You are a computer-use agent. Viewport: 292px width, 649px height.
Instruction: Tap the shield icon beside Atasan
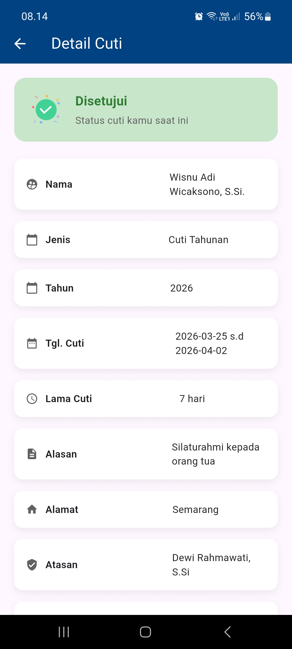click(32, 565)
